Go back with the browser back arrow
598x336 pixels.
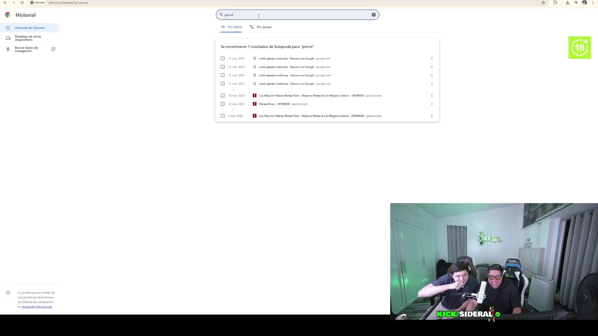click(x=5, y=2)
